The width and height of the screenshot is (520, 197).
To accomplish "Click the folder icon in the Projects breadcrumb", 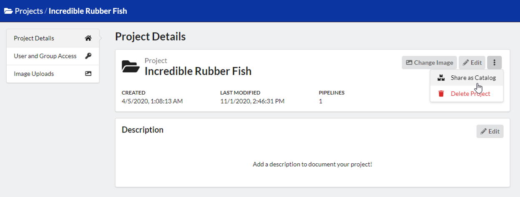I will point(8,11).
